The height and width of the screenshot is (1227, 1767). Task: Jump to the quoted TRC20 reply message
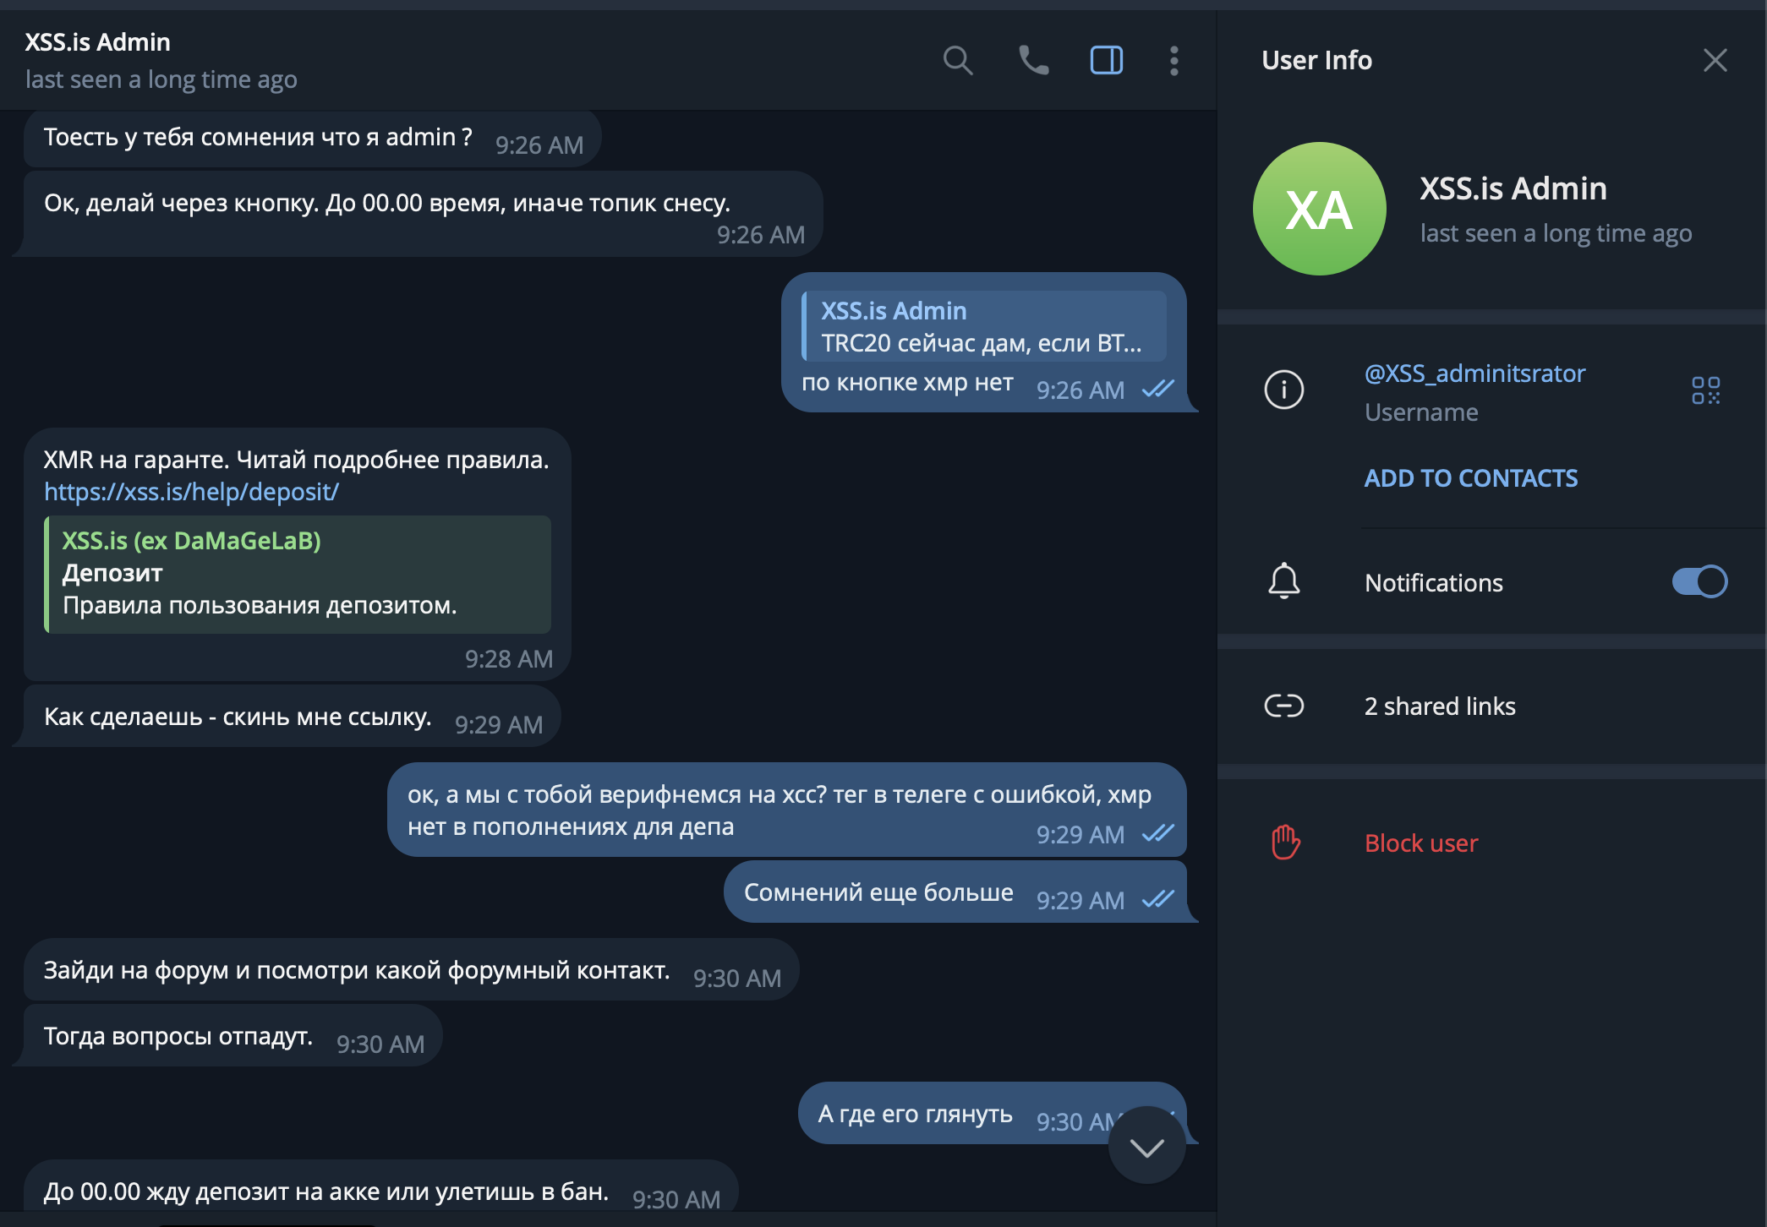tap(983, 326)
